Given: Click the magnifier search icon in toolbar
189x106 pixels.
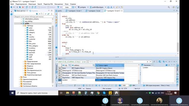Looking at the screenshot, I should 169,7.
